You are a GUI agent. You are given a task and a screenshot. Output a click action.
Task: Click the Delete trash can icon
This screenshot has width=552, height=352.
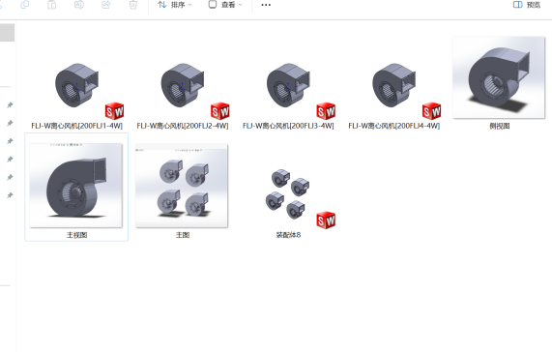133,5
